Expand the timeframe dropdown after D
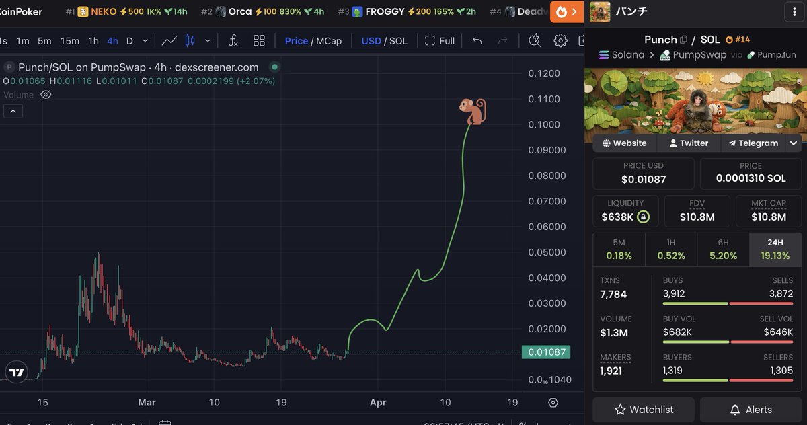The image size is (807, 425). click(x=147, y=41)
